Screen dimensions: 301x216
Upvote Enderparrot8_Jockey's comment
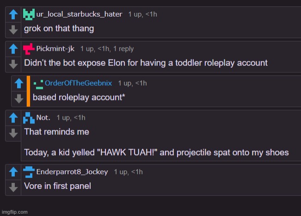[14, 173]
